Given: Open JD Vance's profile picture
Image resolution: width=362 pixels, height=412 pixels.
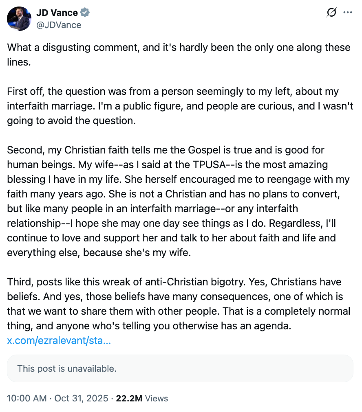Looking at the screenshot, I should 19,19.
